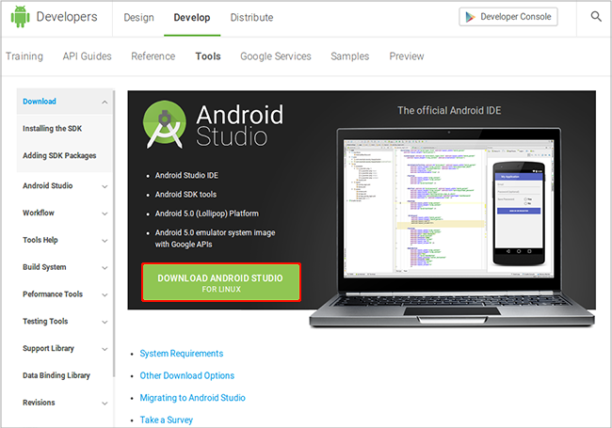
Task: Go to API Guides section
Action: click(x=87, y=56)
